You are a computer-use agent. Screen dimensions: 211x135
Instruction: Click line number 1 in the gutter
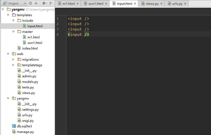[57, 19]
